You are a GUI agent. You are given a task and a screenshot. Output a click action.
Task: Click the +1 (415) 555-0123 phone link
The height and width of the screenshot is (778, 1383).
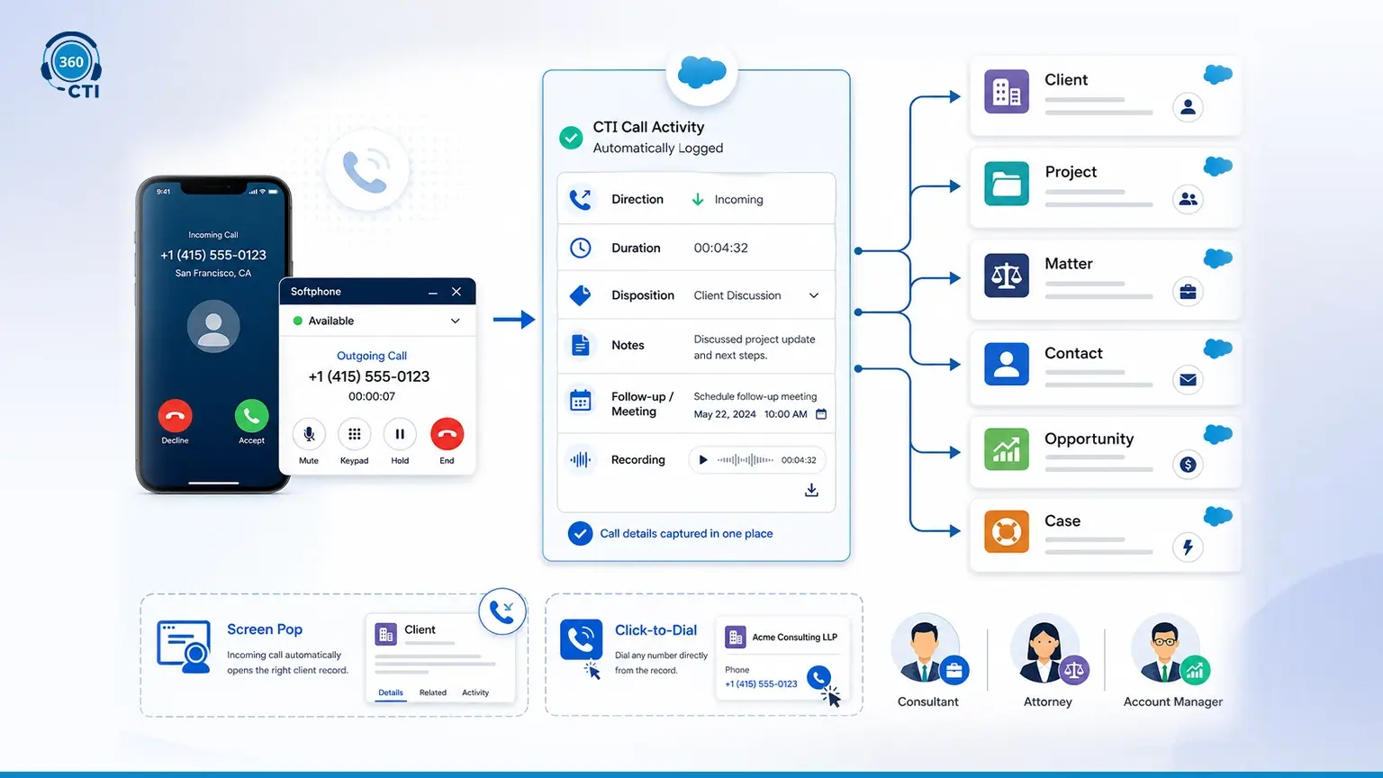(x=761, y=684)
